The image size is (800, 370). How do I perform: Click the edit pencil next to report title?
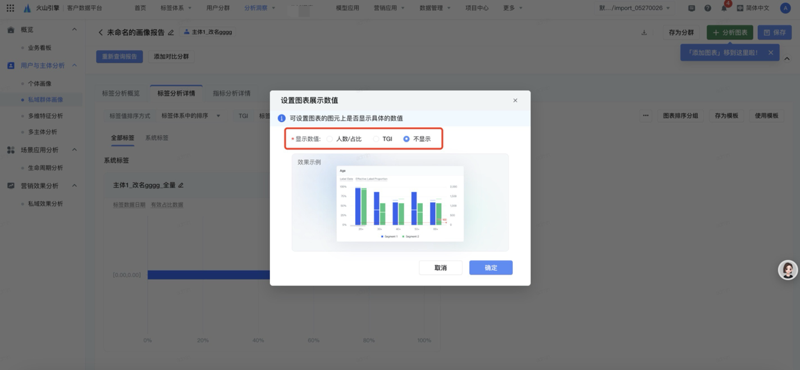point(171,33)
